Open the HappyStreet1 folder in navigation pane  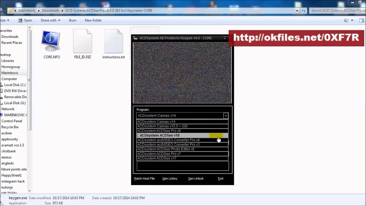11,175
